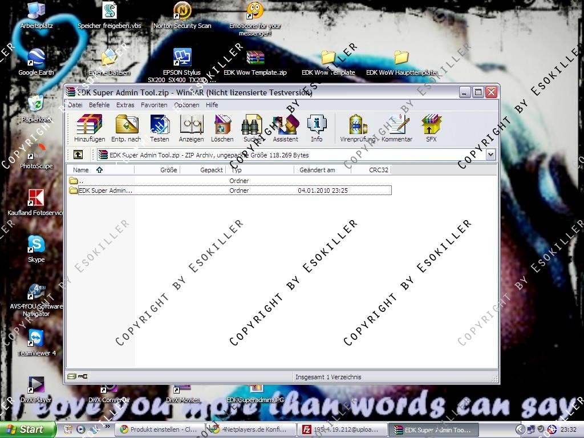Click the Entp. nach (extract to) icon
The width and height of the screenshot is (584, 438).
126,128
